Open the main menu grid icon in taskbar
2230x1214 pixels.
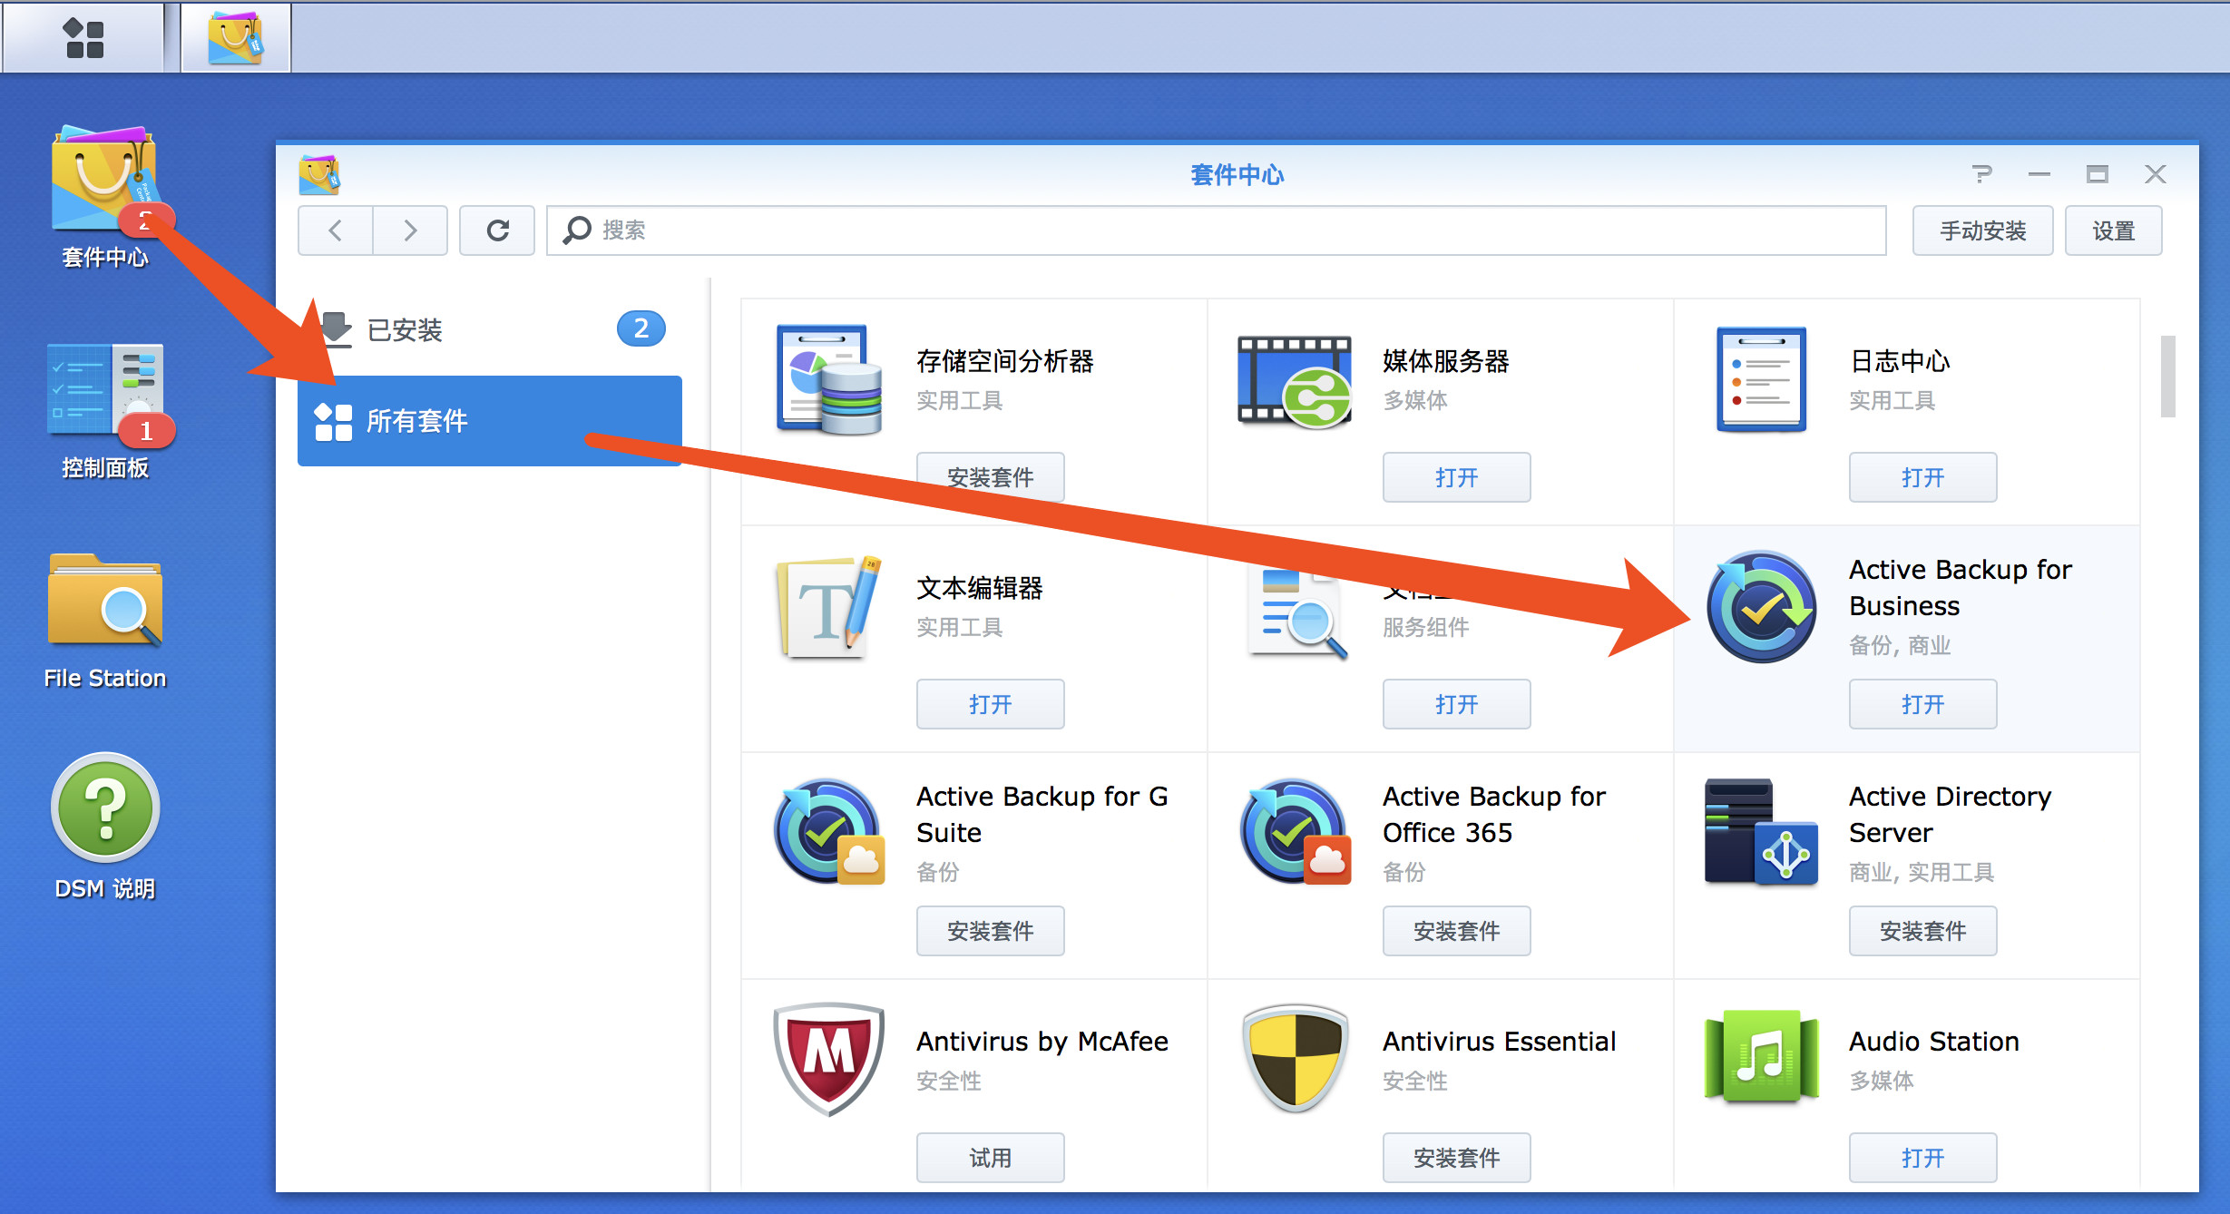(83, 36)
